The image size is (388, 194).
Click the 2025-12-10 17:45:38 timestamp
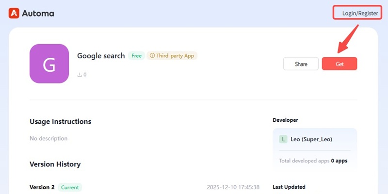click(233, 187)
